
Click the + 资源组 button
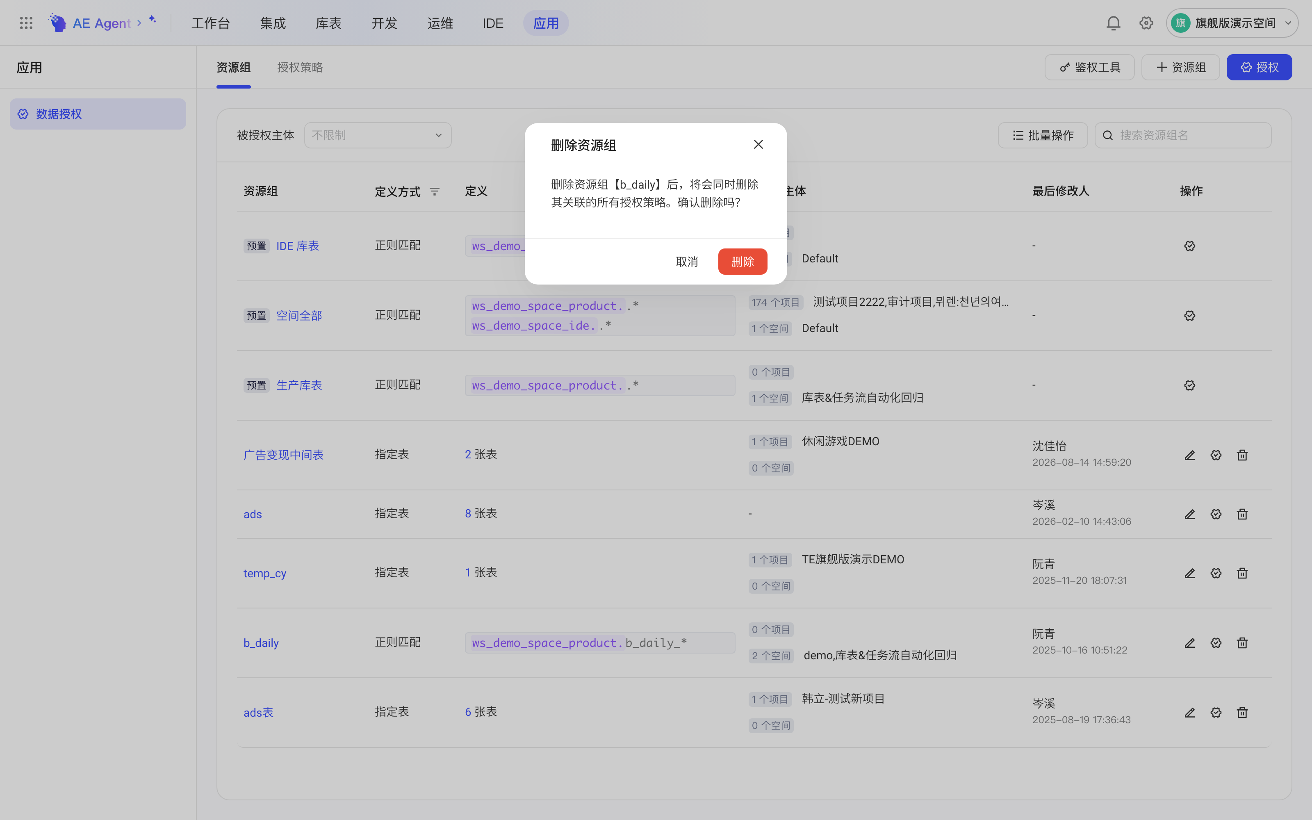coord(1180,67)
